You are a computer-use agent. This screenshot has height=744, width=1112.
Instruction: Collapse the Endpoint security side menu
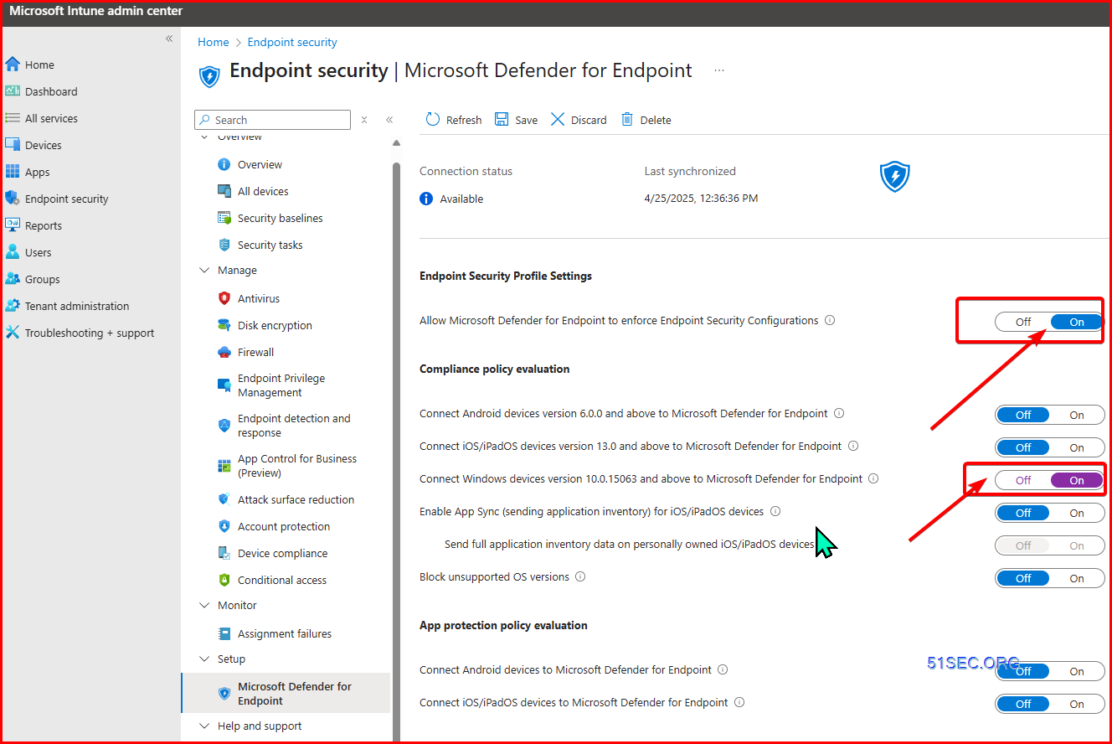click(x=389, y=120)
